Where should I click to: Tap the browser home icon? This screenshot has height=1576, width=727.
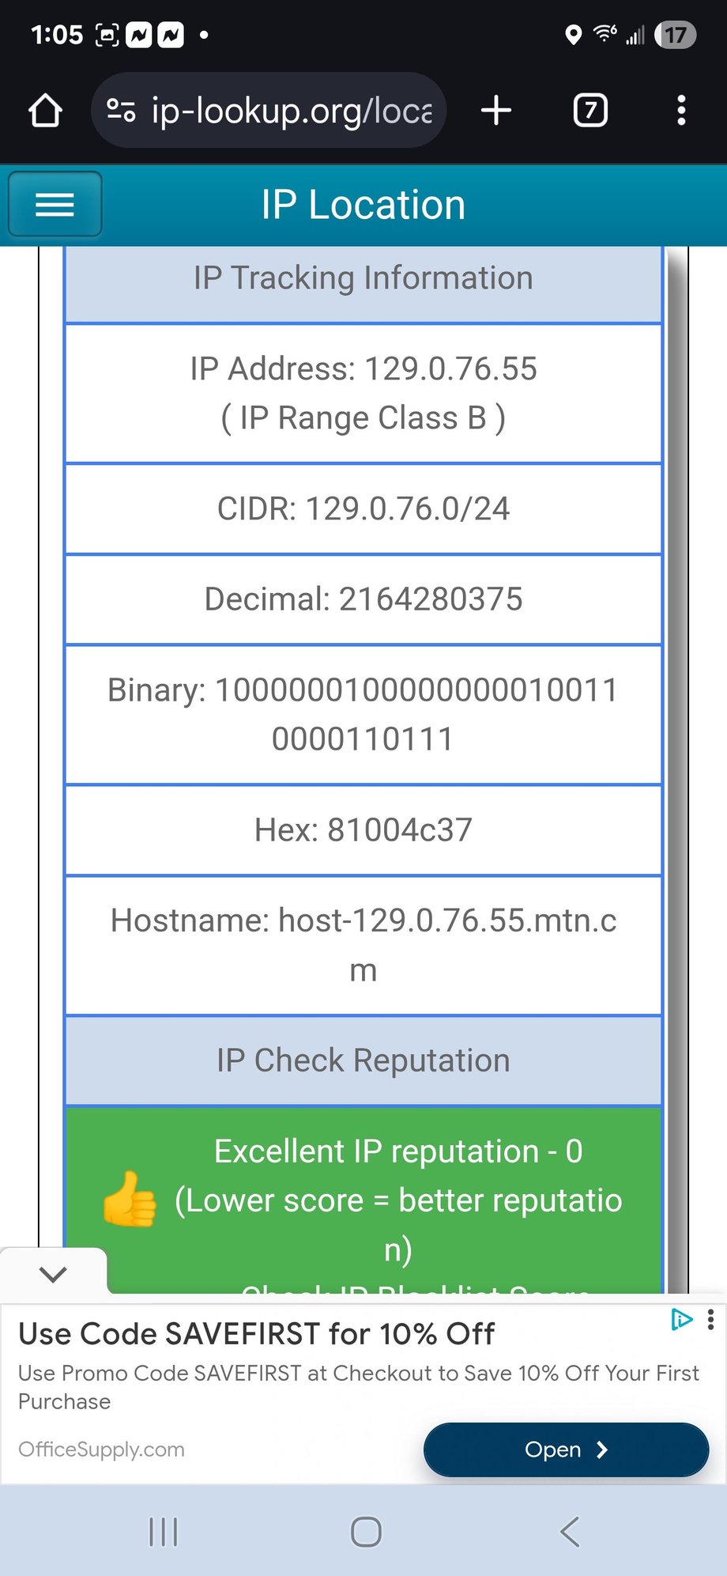45,111
